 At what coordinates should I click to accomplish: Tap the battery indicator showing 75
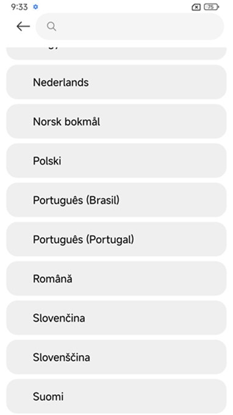pos(211,7)
